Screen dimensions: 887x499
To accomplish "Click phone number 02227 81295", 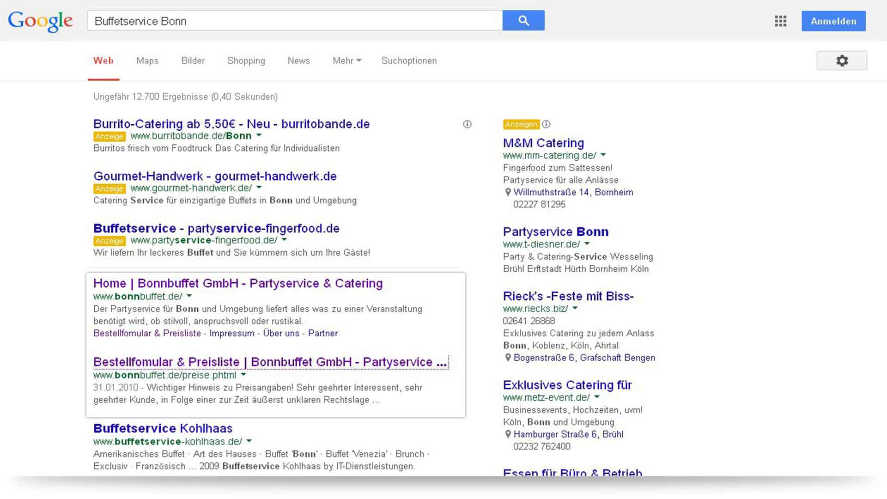I will [539, 204].
